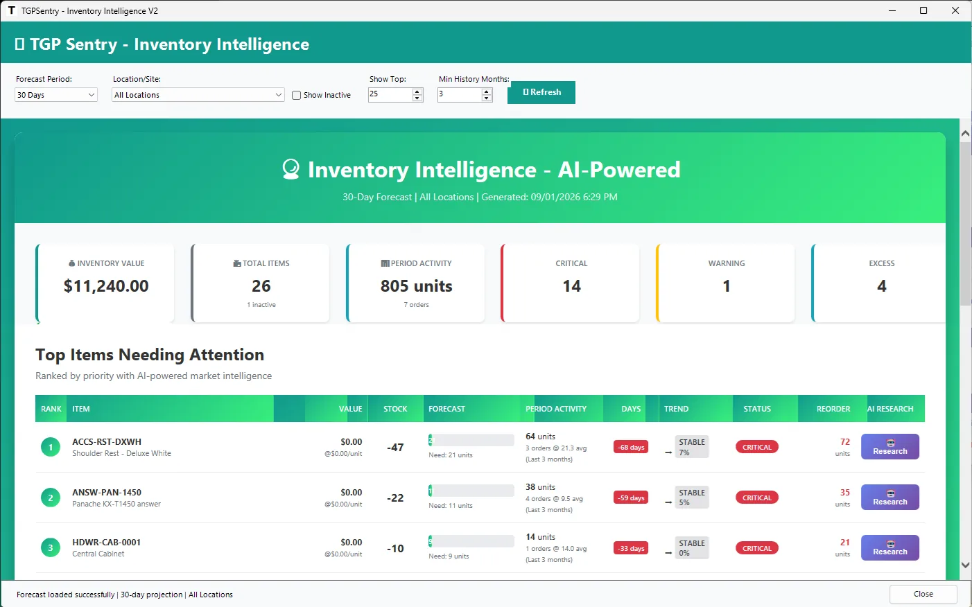Click the Research button for ACCS-RST-DXWH
The width and height of the screenshot is (972, 607).
890,447
